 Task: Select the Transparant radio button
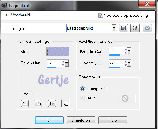(83, 89)
